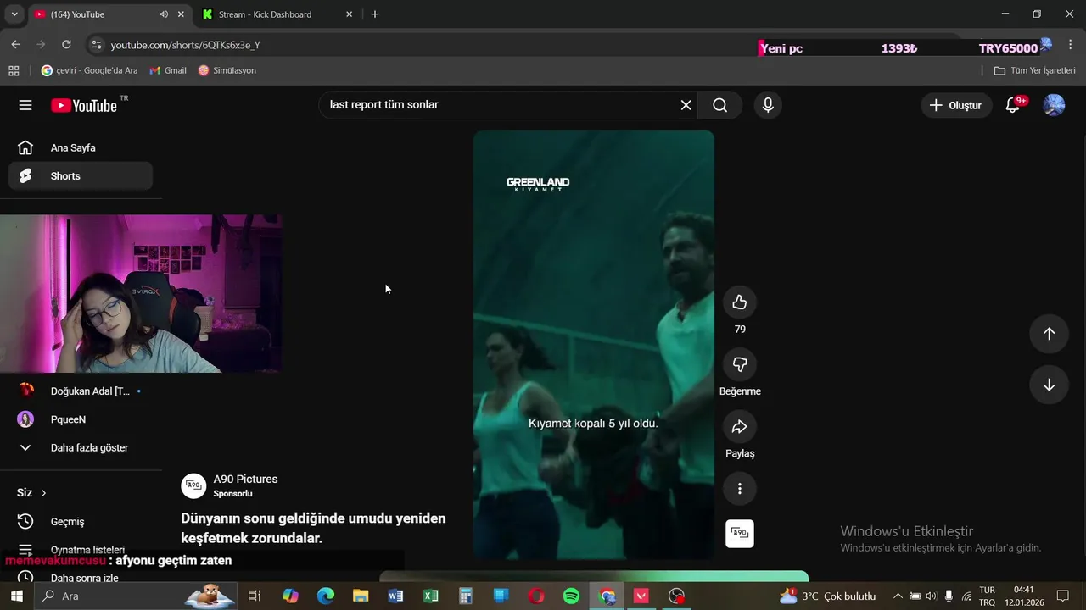Open the tab search dropdown arrow

point(14,14)
